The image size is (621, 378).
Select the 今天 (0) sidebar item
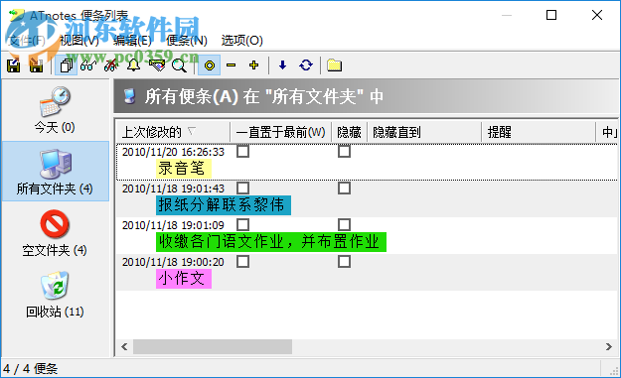pyautogui.click(x=55, y=110)
